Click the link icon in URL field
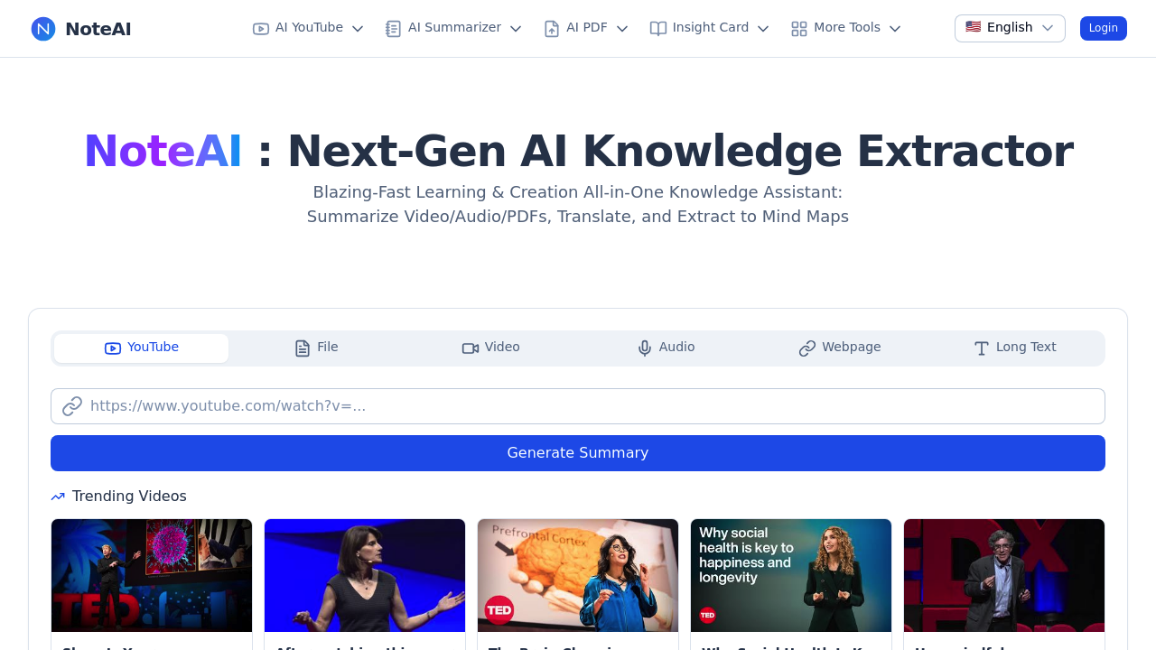The image size is (1156, 650). pos(72,406)
